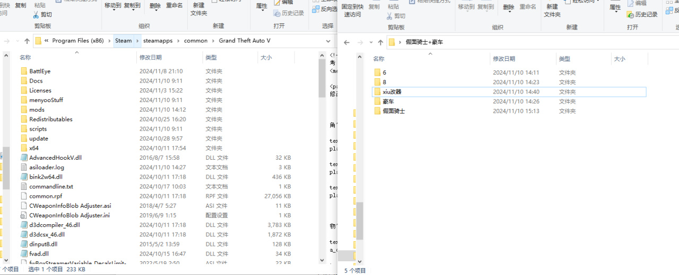This screenshot has height=275, width=679.
Task: Select the Licenses folder name
Action: tap(40, 90)
